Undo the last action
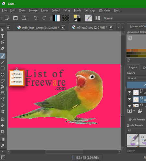 point(35,18)
